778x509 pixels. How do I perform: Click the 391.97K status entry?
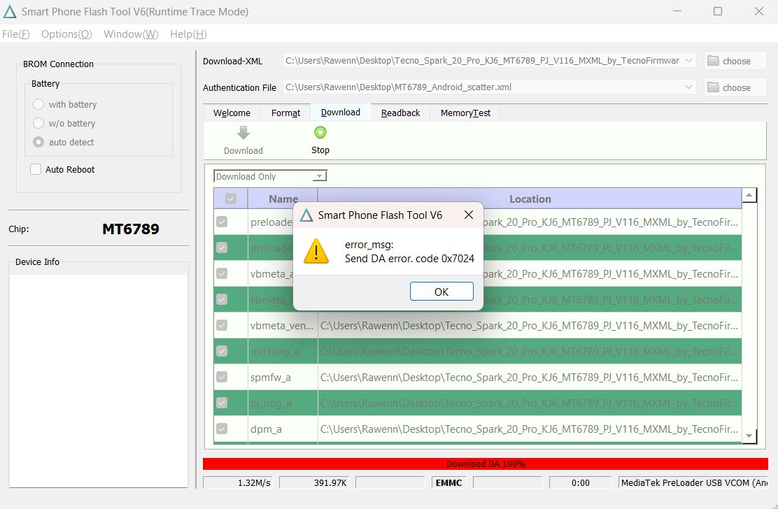314,482
